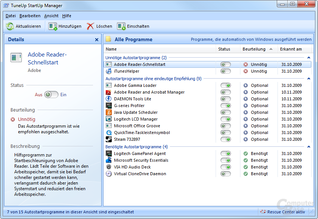The height and width of the screenshot is (219, 318).
Task: Slide the Aus/Ein status switch in Details
Action: (x=51, y=94)
